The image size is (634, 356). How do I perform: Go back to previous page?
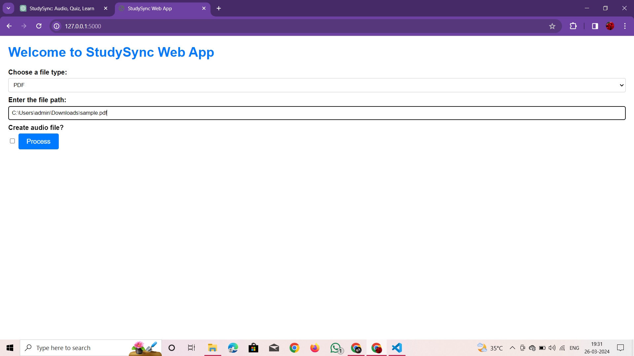9,26
